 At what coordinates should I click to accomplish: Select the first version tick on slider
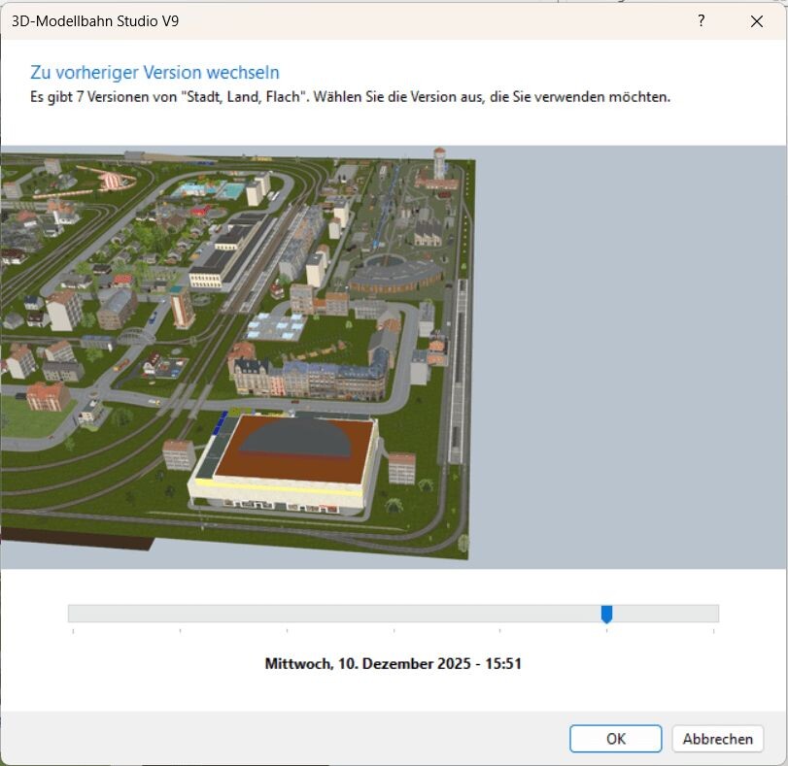[x=73, y=614]
